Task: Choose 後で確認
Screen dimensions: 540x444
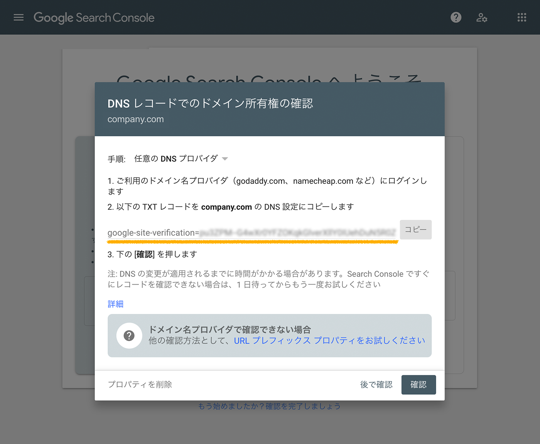Action: click(x=376, y=385)
